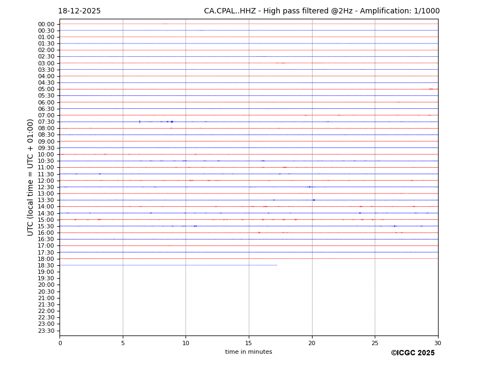Screen dimensions: 497x373
Task: Click the red event at the end of the 05:00 trace
Action: (431, 89)
